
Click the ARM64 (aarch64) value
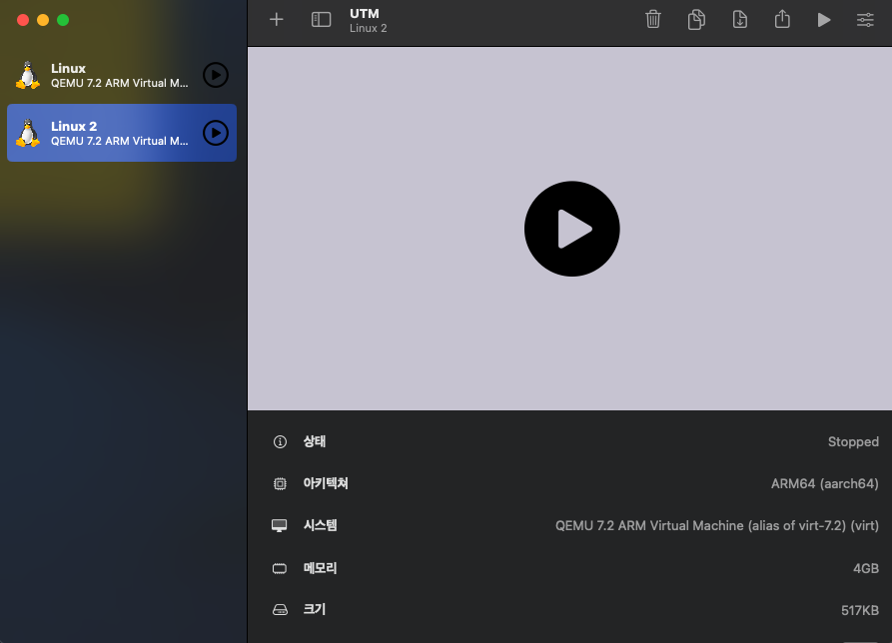[x=825, y=484]
